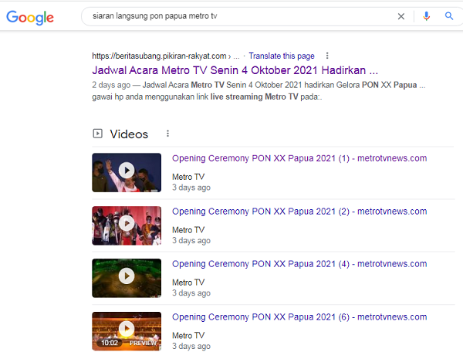The image size is (463, 352).
Task: Open three-dot menu beside Videos heading
Action: tap(167, 134)
